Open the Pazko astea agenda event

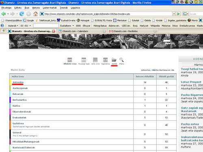coord(190,124)
